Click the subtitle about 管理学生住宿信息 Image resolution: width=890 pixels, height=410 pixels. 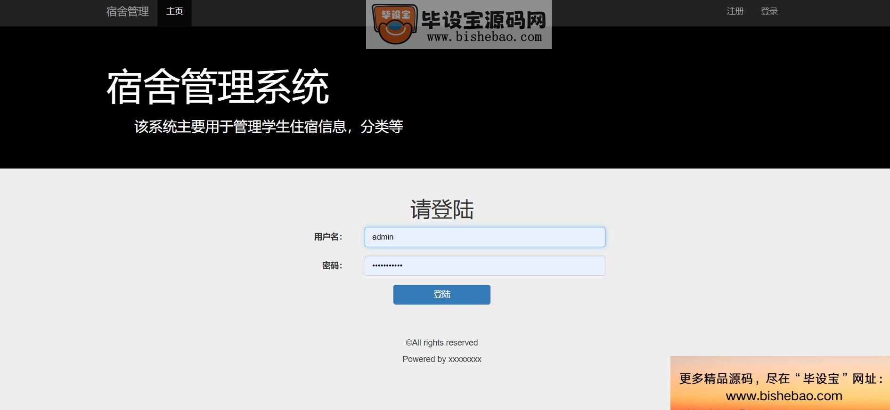[x=269, y=127]
